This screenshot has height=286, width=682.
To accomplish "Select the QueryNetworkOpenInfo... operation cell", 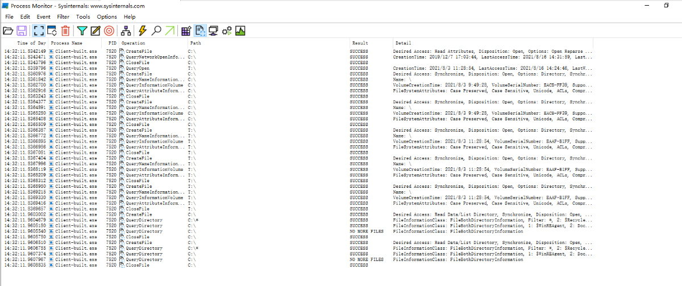I will (x=155, y=57).
